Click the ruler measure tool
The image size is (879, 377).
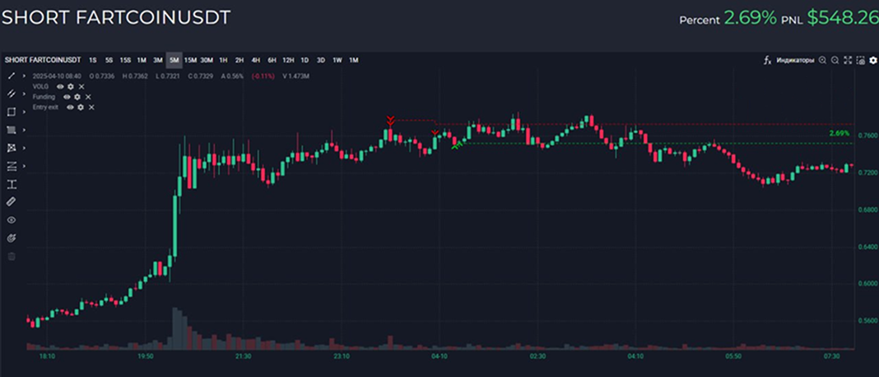(x=12, y=201)
